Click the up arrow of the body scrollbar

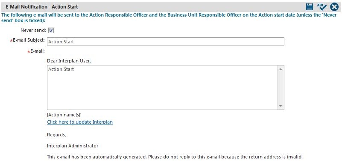281,69
